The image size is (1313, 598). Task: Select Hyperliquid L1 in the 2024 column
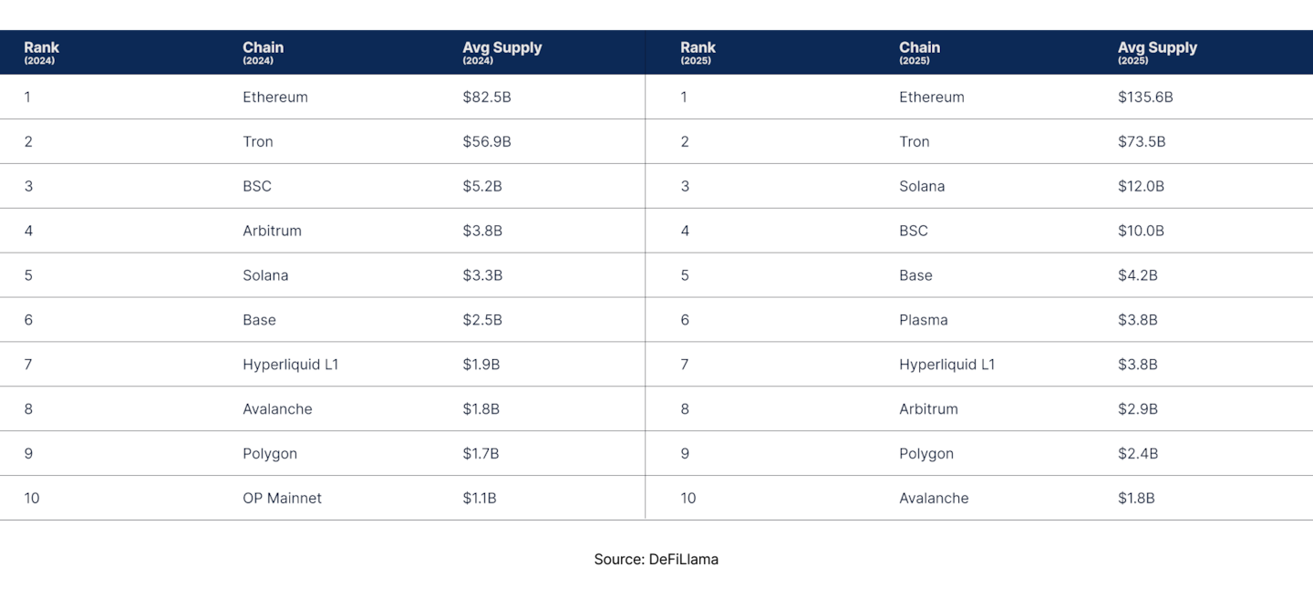290,365
